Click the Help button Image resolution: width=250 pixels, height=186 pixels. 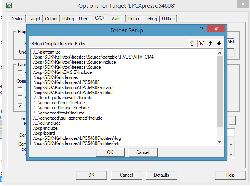point(230,175)
